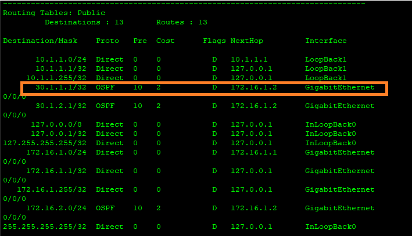Image resolution: width=412 pixels, height=237 pixels.
Task: Click destination 172.16.1.1/32
Action: (56, 171)
